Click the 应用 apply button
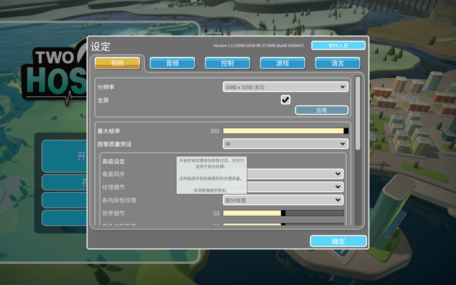The height and width of the screenshot is (285, 456). coord(321,110)
